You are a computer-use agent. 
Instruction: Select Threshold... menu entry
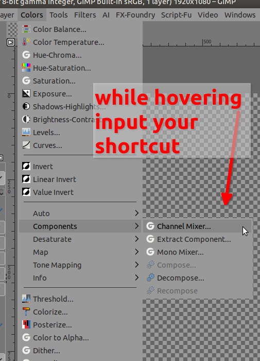[x=80, y=299]
